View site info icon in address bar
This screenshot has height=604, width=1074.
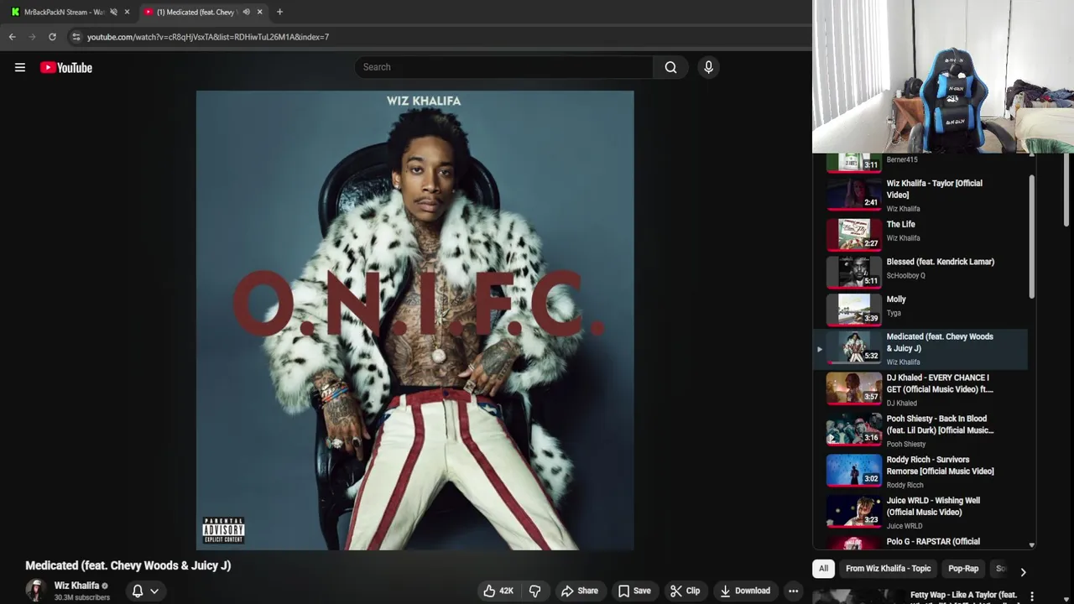76,37
